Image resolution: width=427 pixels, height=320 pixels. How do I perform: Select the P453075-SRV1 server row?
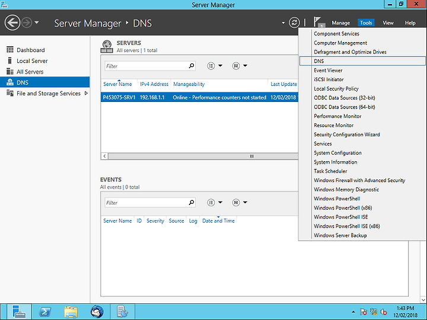[199, 97]
